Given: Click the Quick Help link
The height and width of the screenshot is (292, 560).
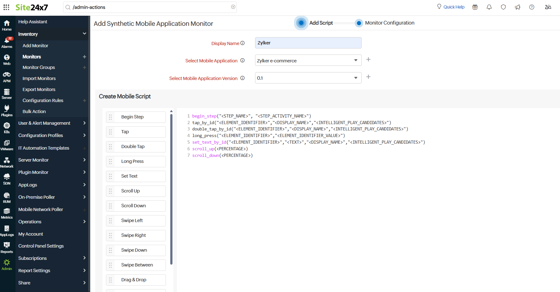Looking at the screenshot, I should [x=454, y=7].
